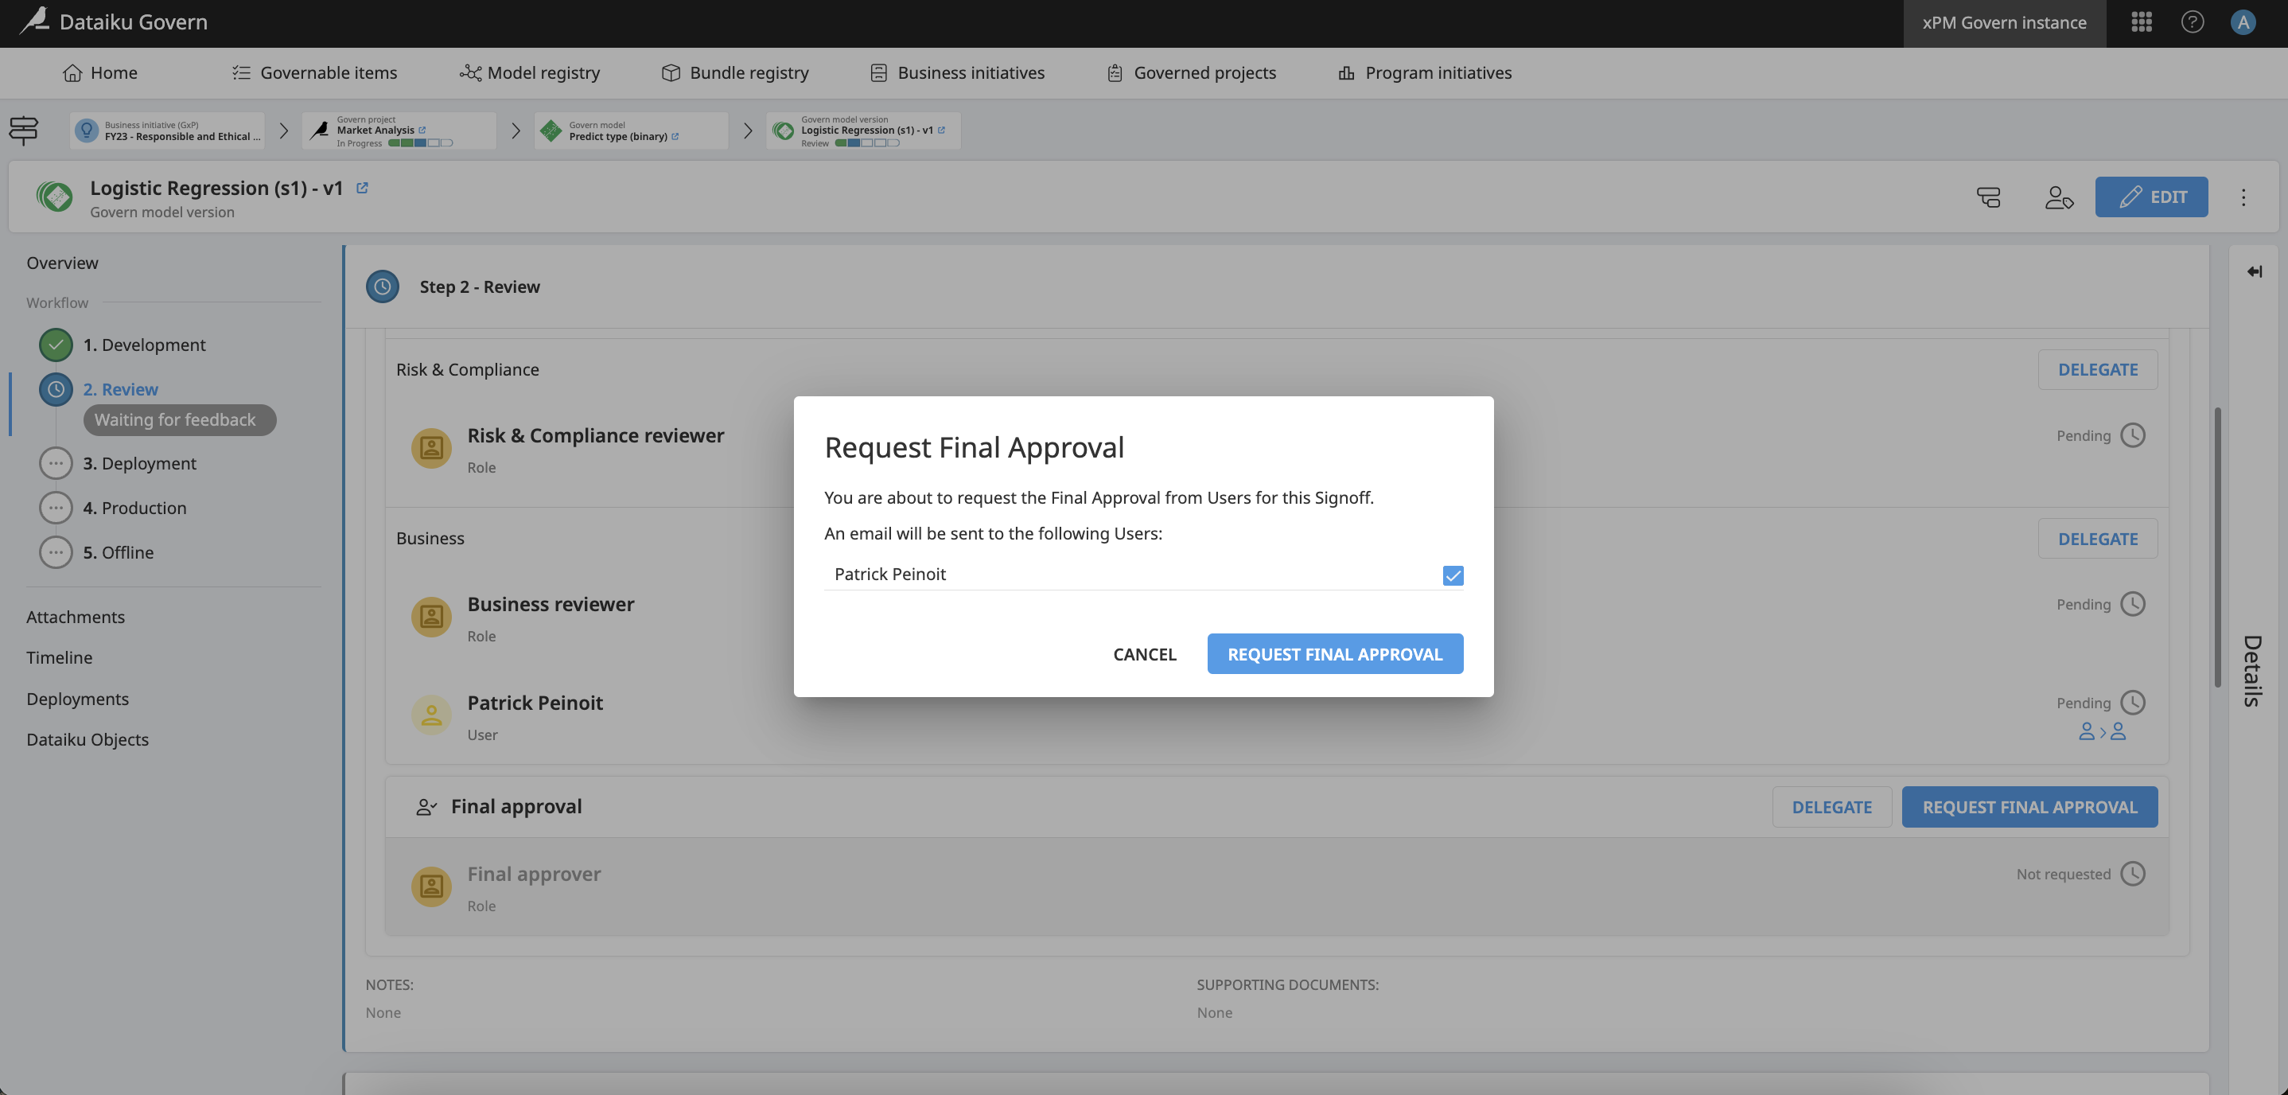
Task: Click the Edit button with pencil
Action: click(x=2150, y=197)
